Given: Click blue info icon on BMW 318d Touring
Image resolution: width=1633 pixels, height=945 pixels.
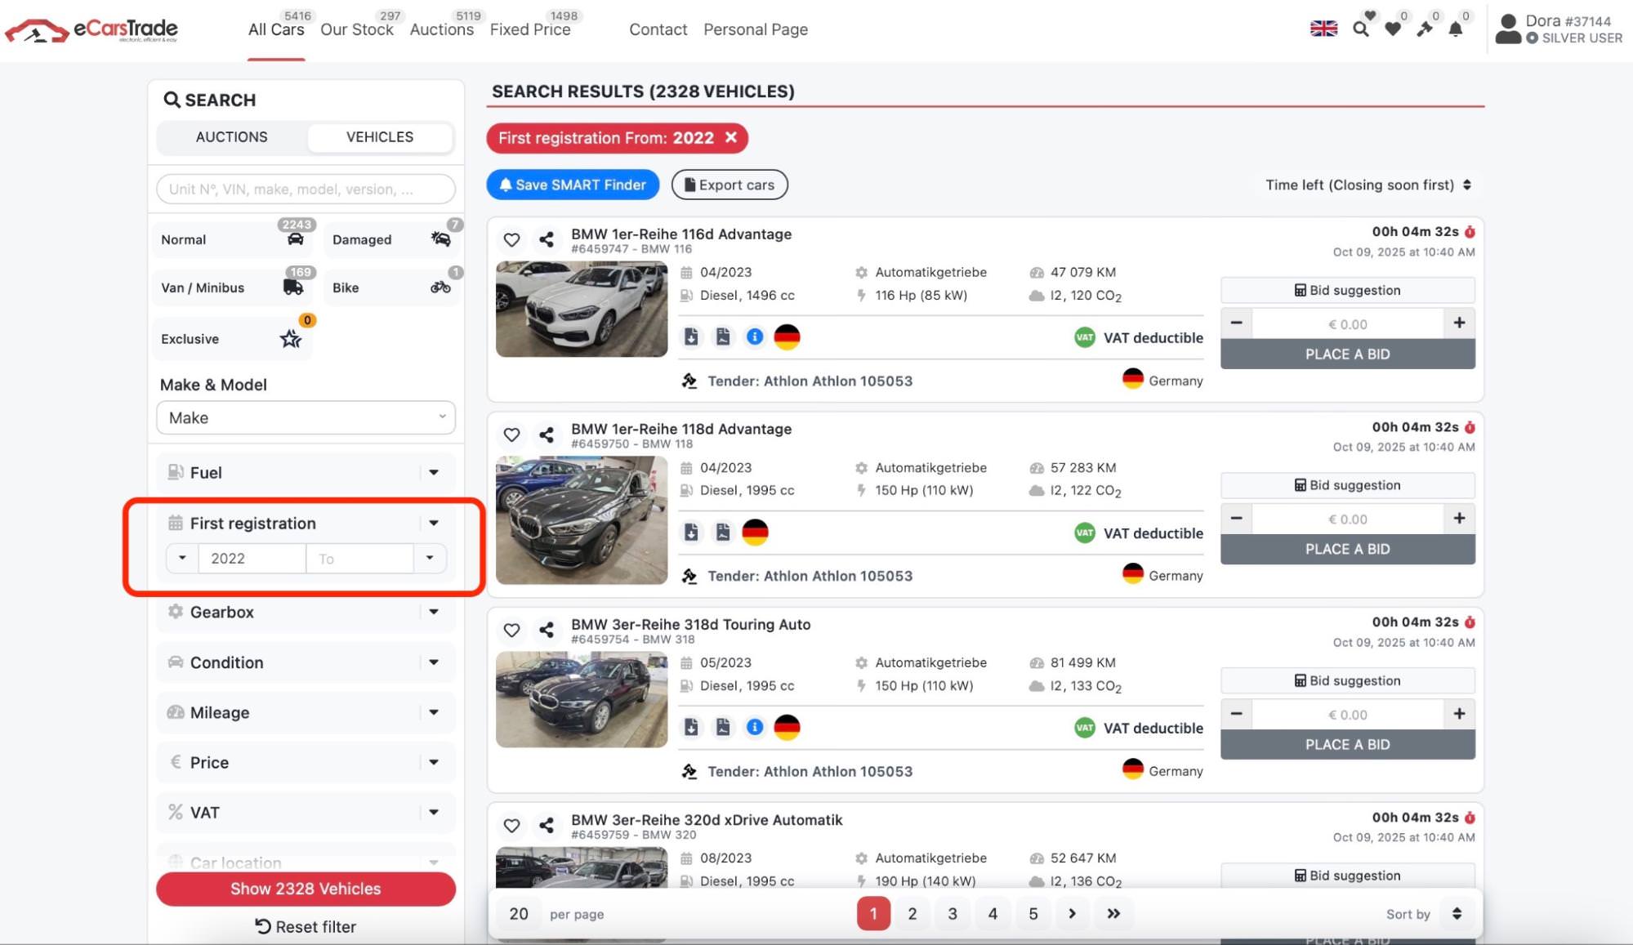Looking at the screenshot, I should (x=755, y=727).
